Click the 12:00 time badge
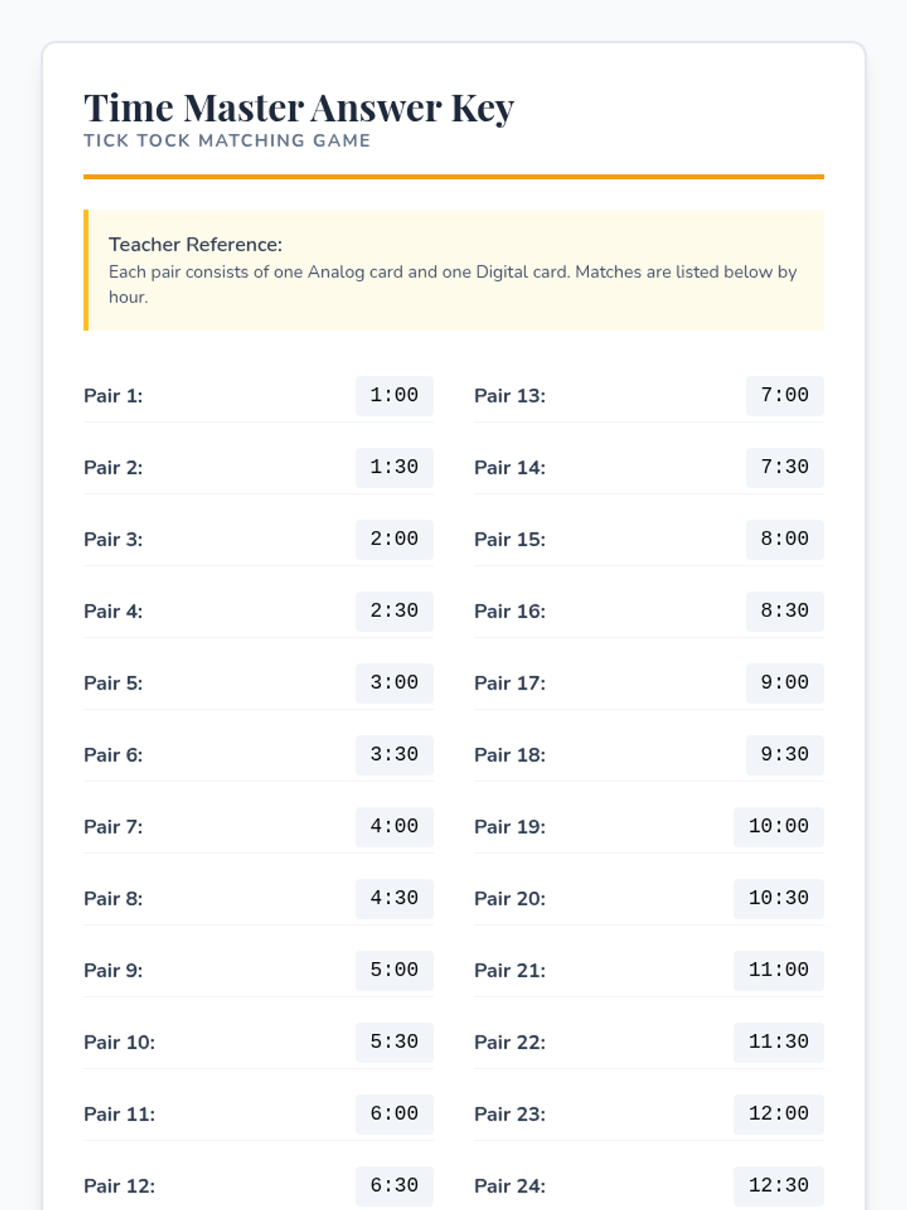907x1210 pixels. tap(779, 1114)
